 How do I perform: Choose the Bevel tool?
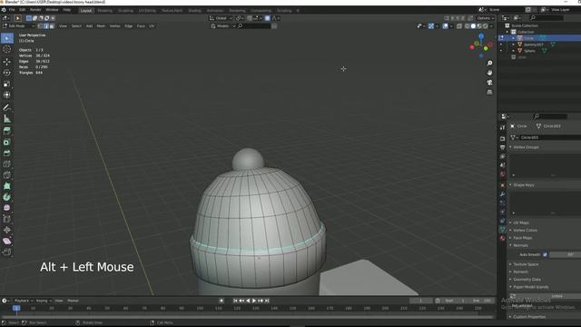coord(7,154)
